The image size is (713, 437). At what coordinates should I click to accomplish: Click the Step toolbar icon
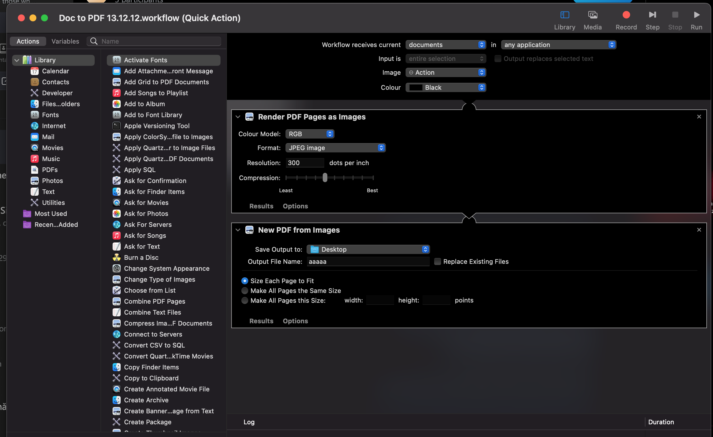pos(652,15)
